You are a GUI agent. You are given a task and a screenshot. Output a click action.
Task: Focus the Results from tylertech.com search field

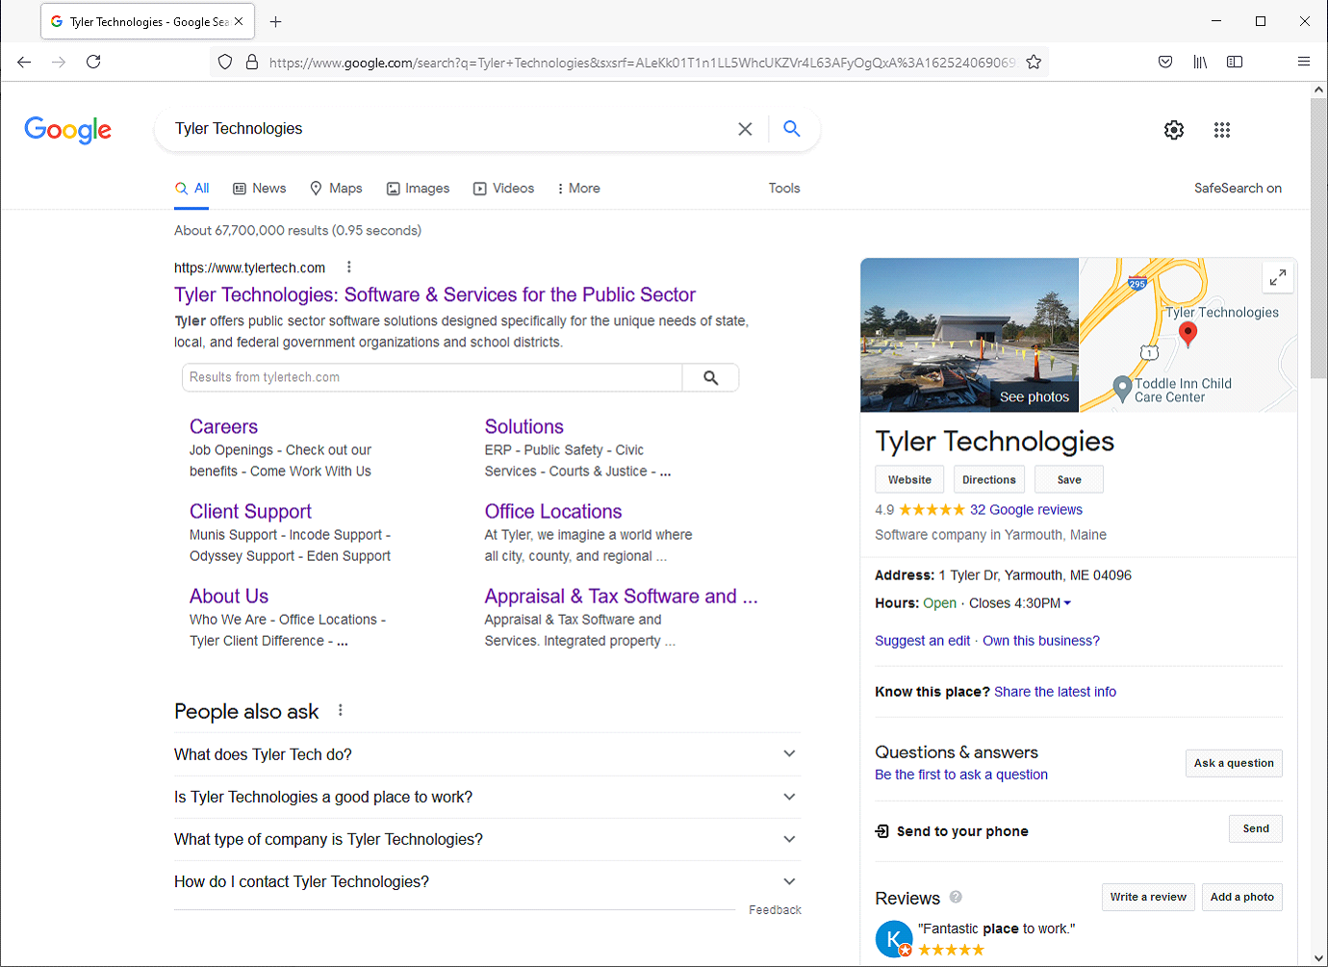(x=432, y=377)
